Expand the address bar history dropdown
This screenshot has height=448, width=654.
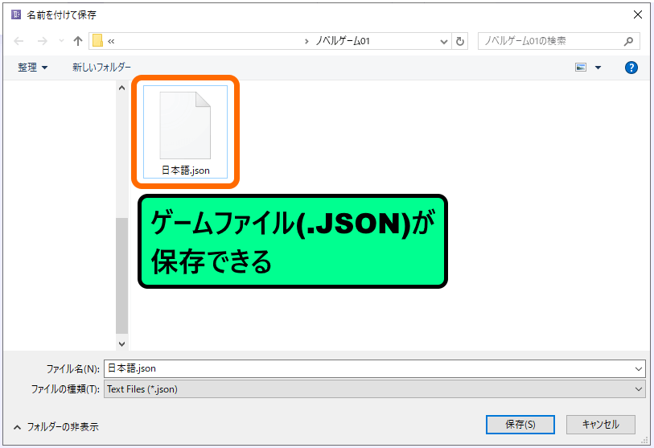444,41
